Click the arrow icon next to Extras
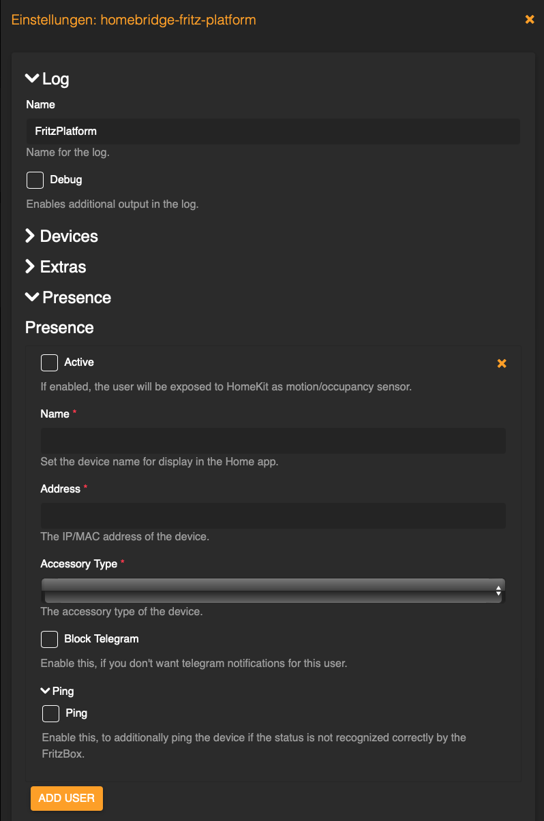Image resolution: width=544 pixels, height=821 pixels. [30, 266]
